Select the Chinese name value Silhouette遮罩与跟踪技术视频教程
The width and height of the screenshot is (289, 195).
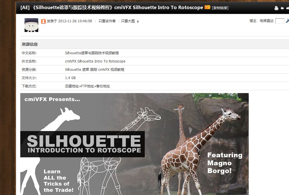point(92,53)
